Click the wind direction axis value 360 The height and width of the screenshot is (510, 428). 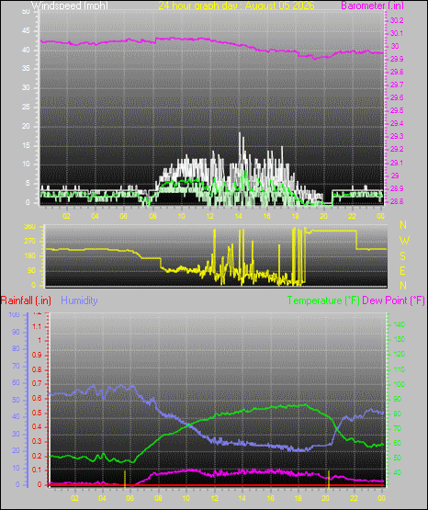(30, 227)
